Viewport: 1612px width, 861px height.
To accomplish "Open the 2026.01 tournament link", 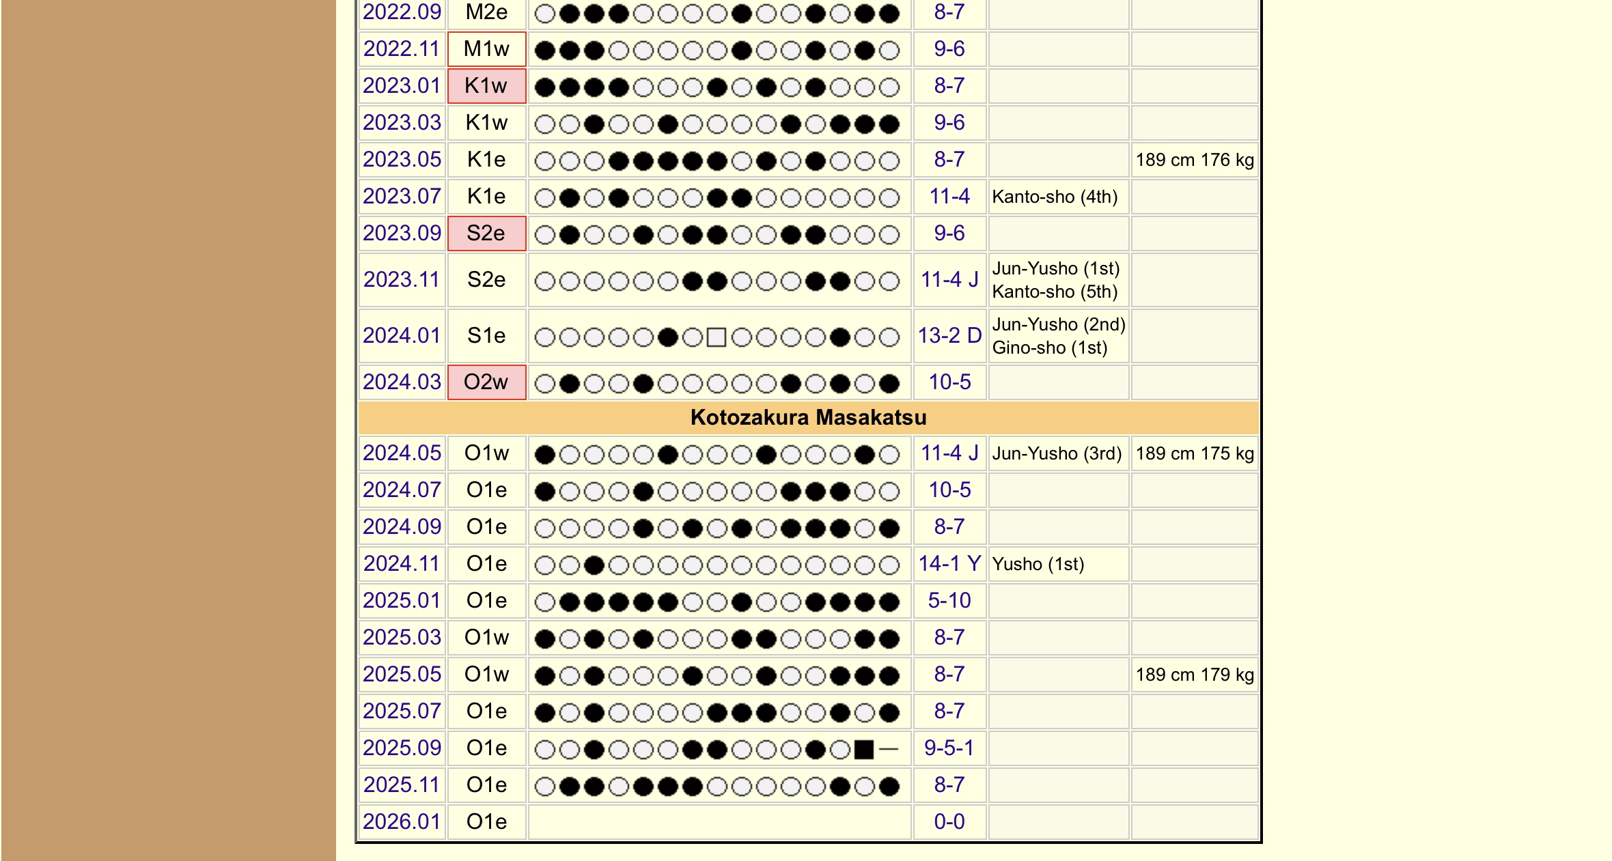I will click(x=402, y=822).
